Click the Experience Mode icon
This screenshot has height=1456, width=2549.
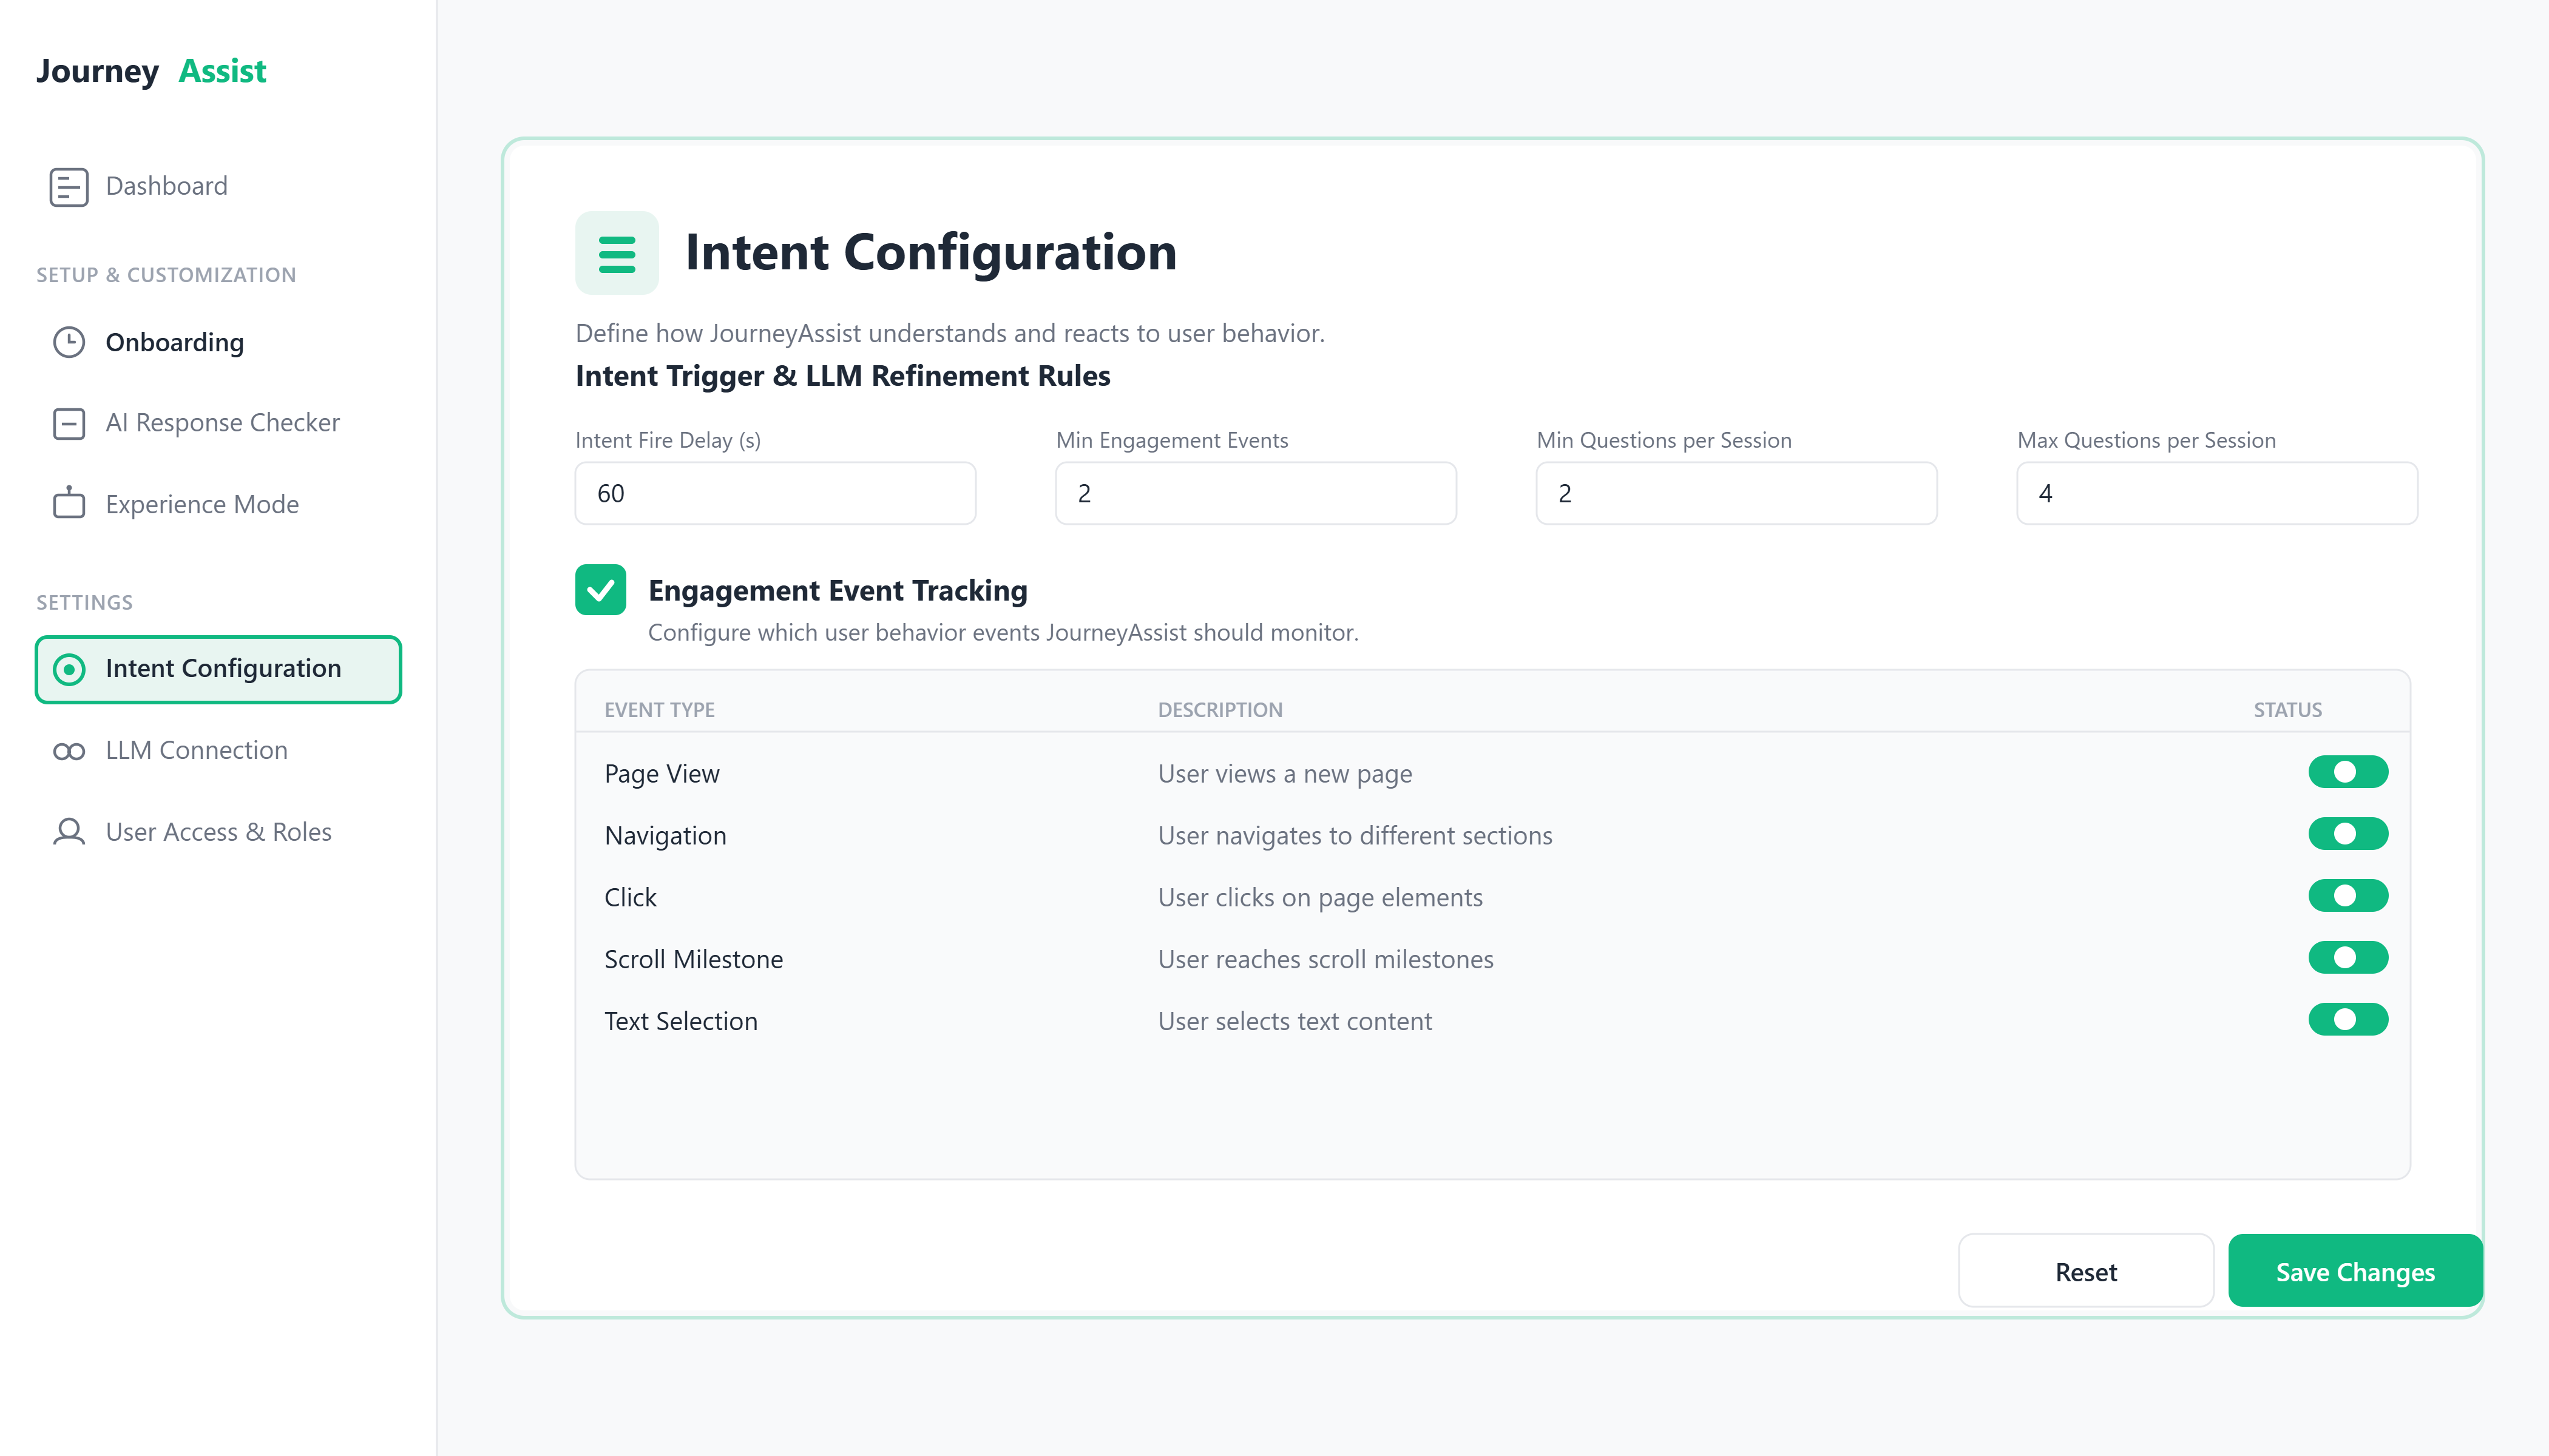[68, 503]
